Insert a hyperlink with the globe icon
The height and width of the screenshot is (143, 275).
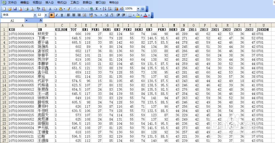tap(91, 9)
